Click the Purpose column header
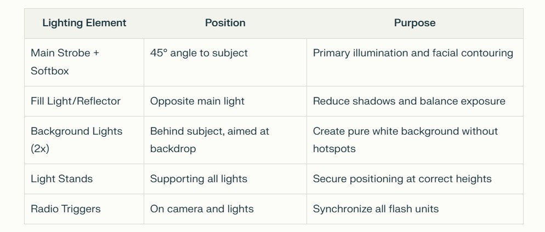 click(x=415, y=23)
